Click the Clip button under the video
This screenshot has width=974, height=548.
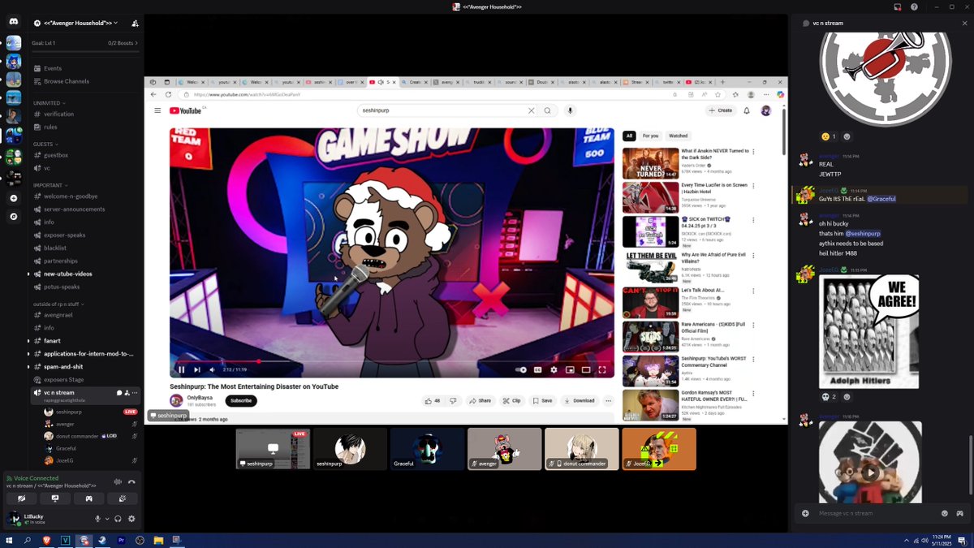[511, 400]
